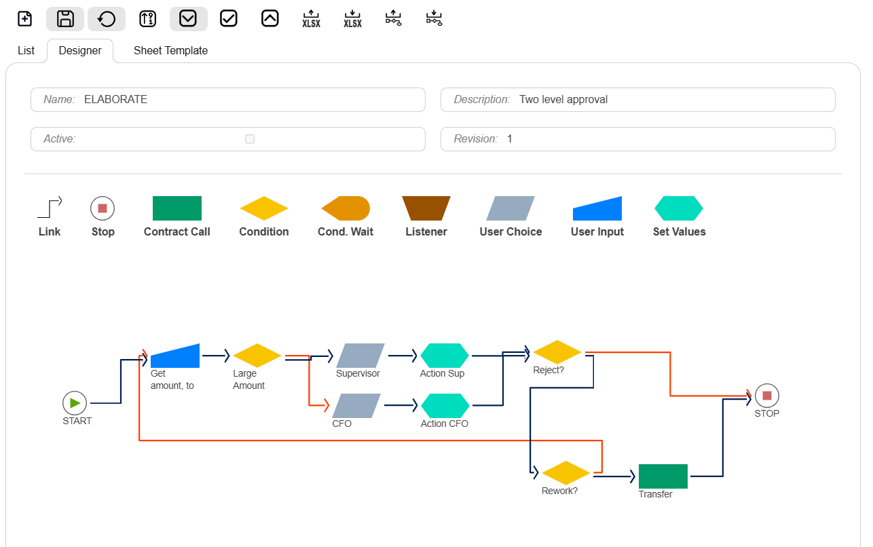Click the up-chevron box toolbar icon

pos(270,19)
